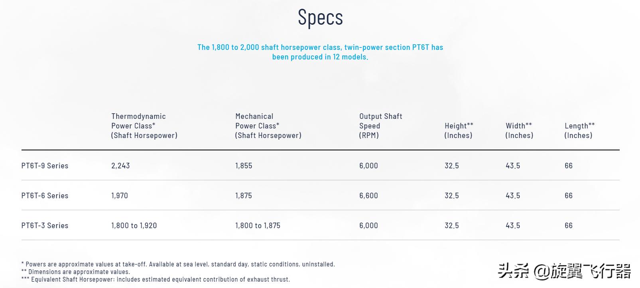Click the Equivalent Shaft Horsepower footnote

coord(156,279)
